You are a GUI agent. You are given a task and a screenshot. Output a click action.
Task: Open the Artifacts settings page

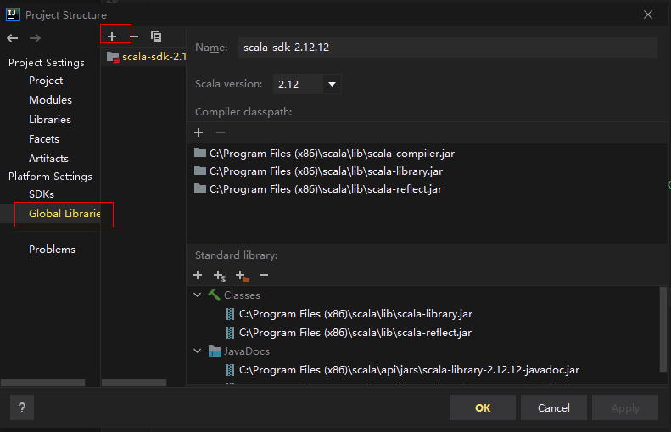(48, 158)
